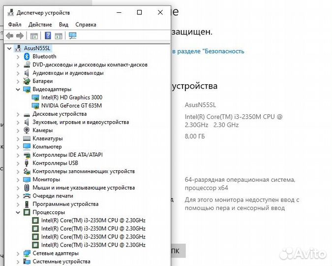Select the first i3-2350M processor entry
The image size is (332, 266).
pos(93,220)
